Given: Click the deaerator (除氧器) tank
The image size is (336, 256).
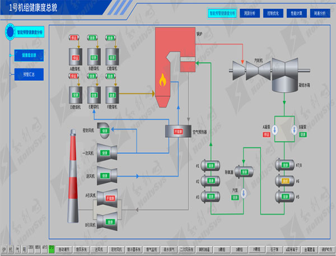Looking at the screenshot, I should click(244, 171).
